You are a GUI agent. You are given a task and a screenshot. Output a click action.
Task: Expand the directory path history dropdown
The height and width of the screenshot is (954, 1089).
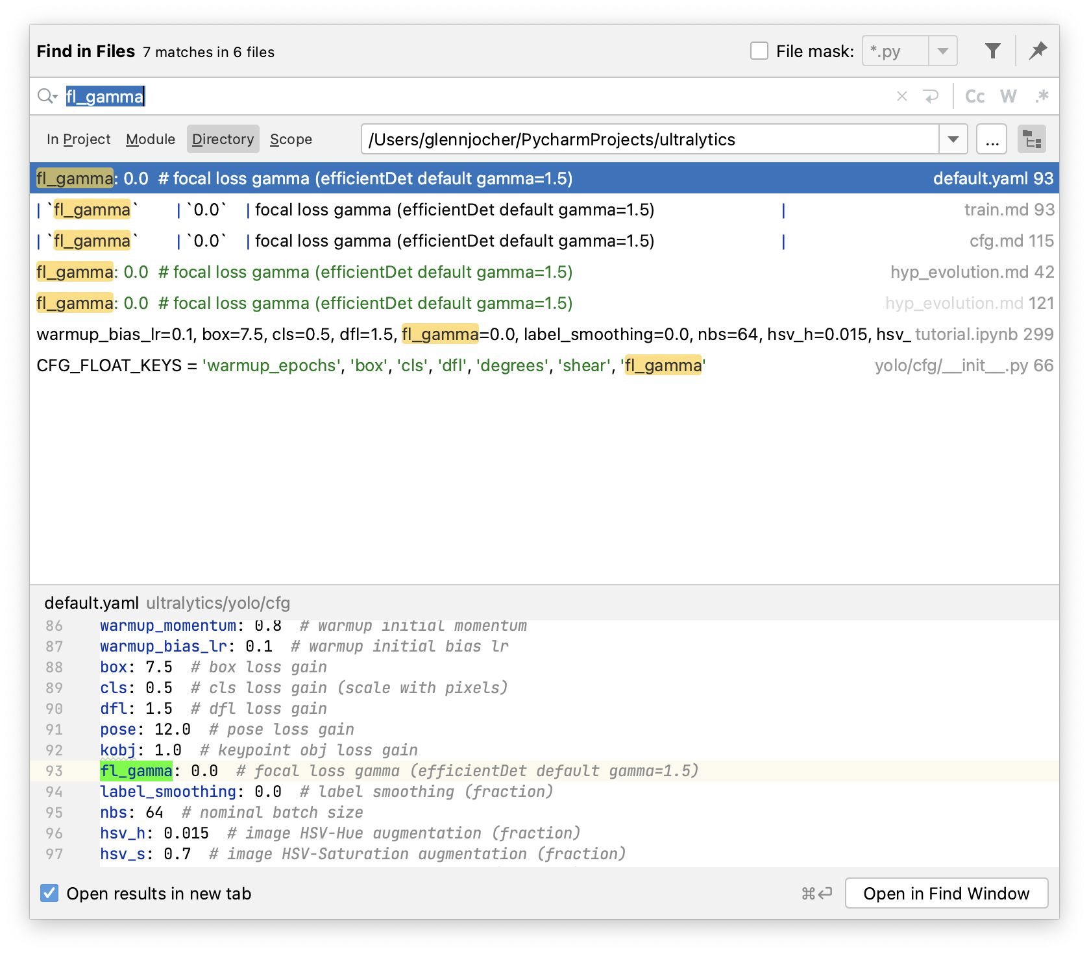[953, 138]
